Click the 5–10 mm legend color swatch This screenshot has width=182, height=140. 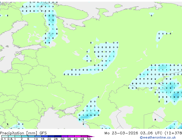click(31, 136)
